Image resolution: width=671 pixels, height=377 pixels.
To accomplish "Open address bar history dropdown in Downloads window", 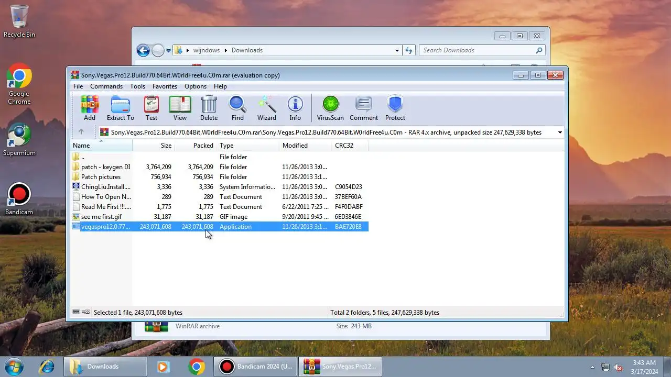I will tap(397, 50).
